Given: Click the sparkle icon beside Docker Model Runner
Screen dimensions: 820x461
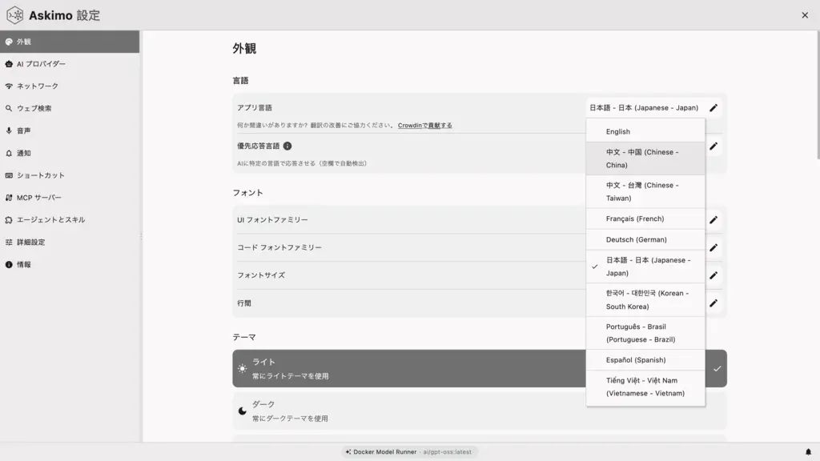Looking at the screenshot, I should 348,452.
